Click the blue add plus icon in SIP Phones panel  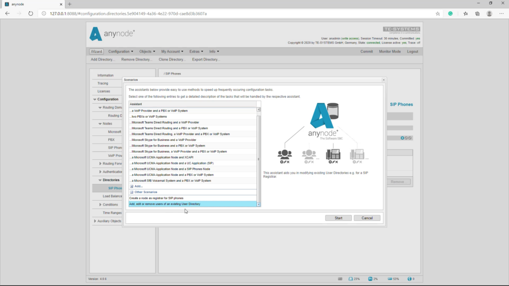coord(402,138)
